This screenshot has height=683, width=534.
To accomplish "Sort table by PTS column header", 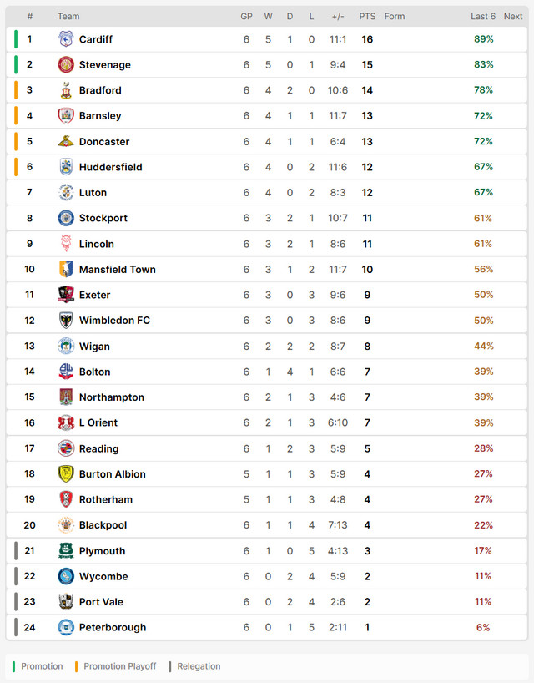I will pyautogui.click(x=367, y=17).
